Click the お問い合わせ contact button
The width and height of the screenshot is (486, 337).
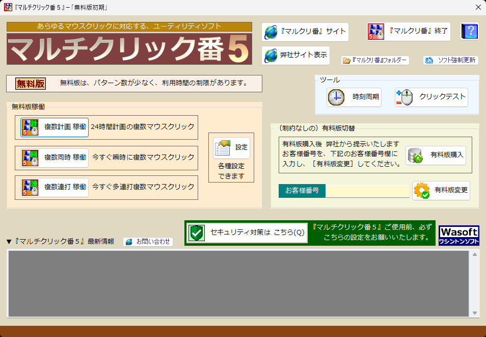tap(148, 242)
